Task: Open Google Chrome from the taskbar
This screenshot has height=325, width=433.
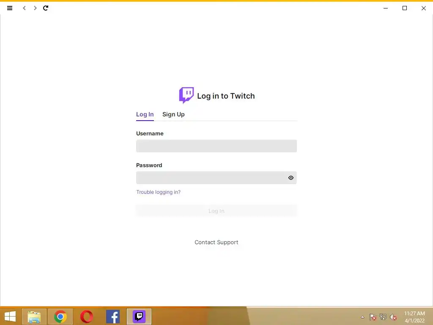Action: tap(60, 317)
